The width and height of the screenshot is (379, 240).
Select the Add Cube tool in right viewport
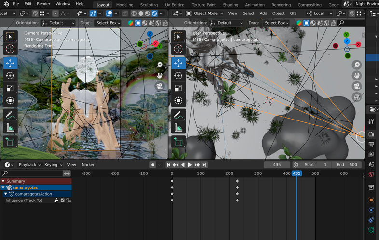pos(178,141)
